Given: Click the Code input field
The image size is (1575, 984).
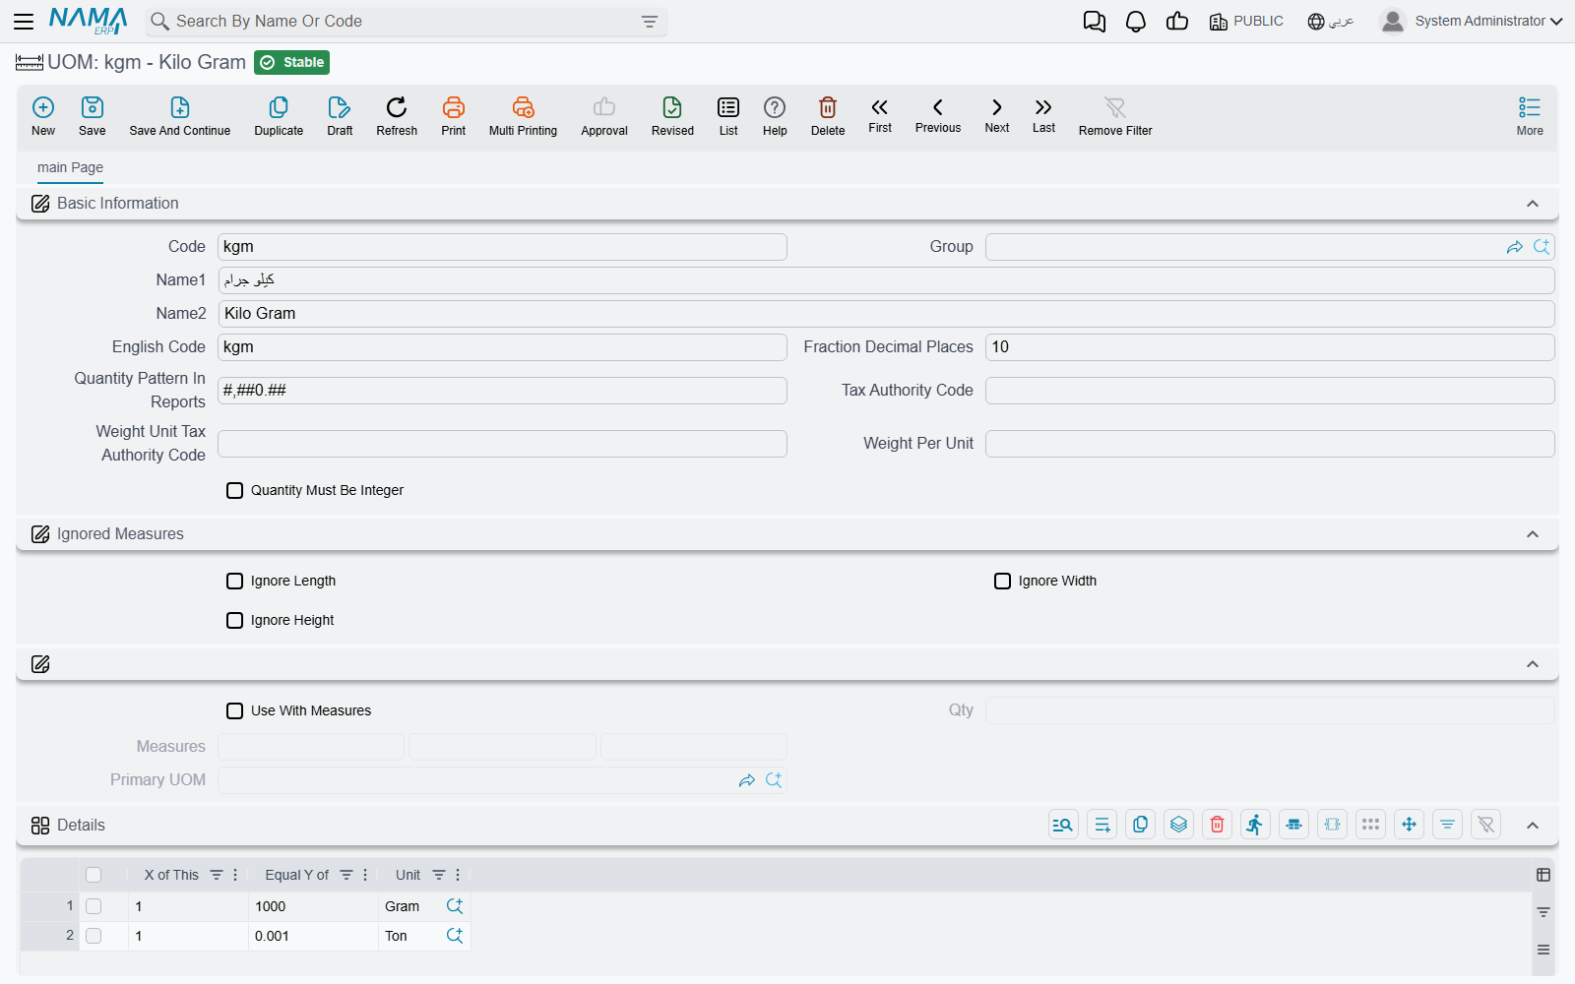Looking at the screenshot, I should [x=502, y=247].
